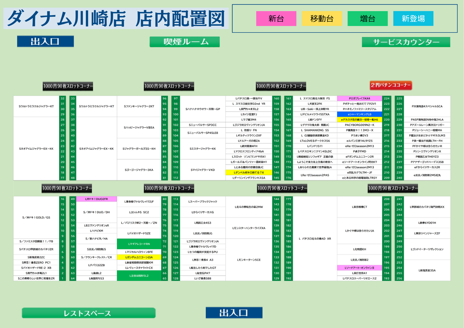Click the L南国育ちS3 cell

(x=96, y=278)
